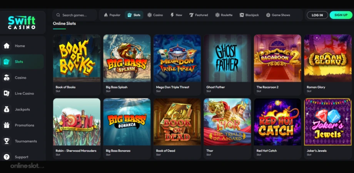Click the Featured seven icon
The image size is (354, 173).
[x=192, y=15]
